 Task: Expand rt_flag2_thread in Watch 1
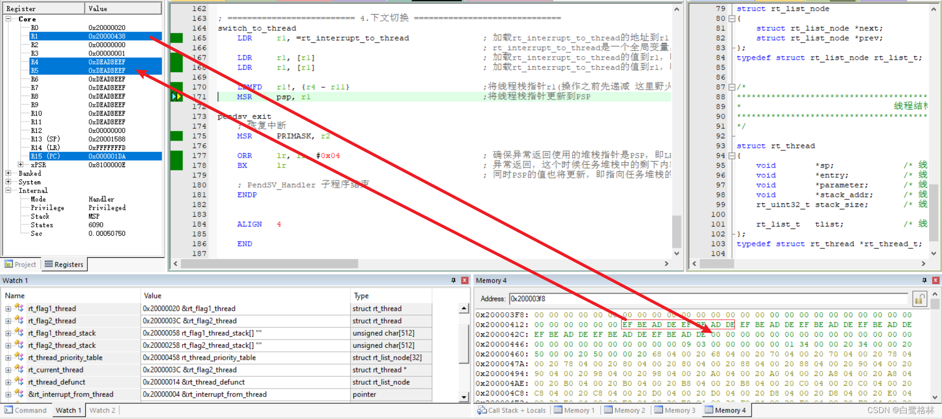tap(8, 321)
